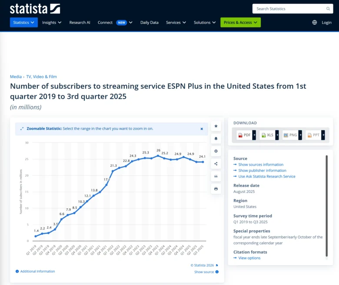
Task: Click the peak data point labeled 26
Action: tap(158, 156)
